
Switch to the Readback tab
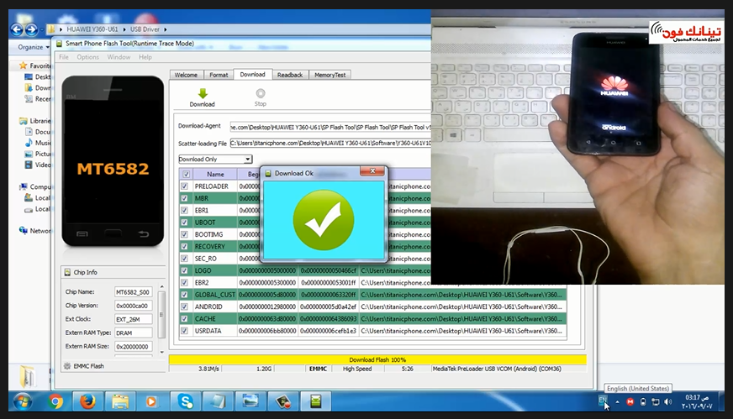pyautogui.click(x=290, y=75)
